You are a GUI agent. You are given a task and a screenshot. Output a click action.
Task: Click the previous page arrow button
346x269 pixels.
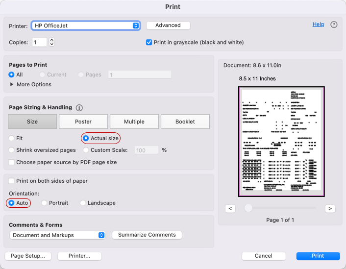point(230,209)
